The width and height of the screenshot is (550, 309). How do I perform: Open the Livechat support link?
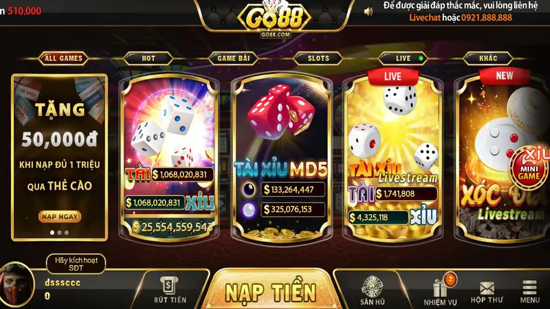424,18
